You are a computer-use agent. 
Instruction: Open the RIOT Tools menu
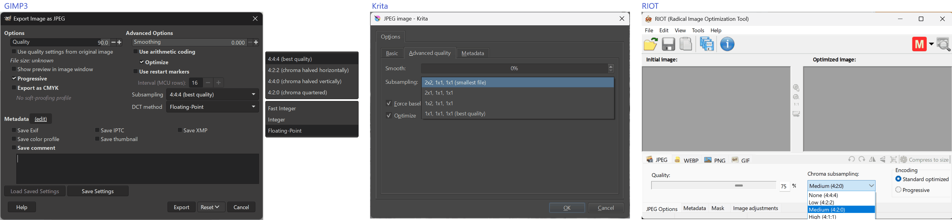[x=698, y=31]
